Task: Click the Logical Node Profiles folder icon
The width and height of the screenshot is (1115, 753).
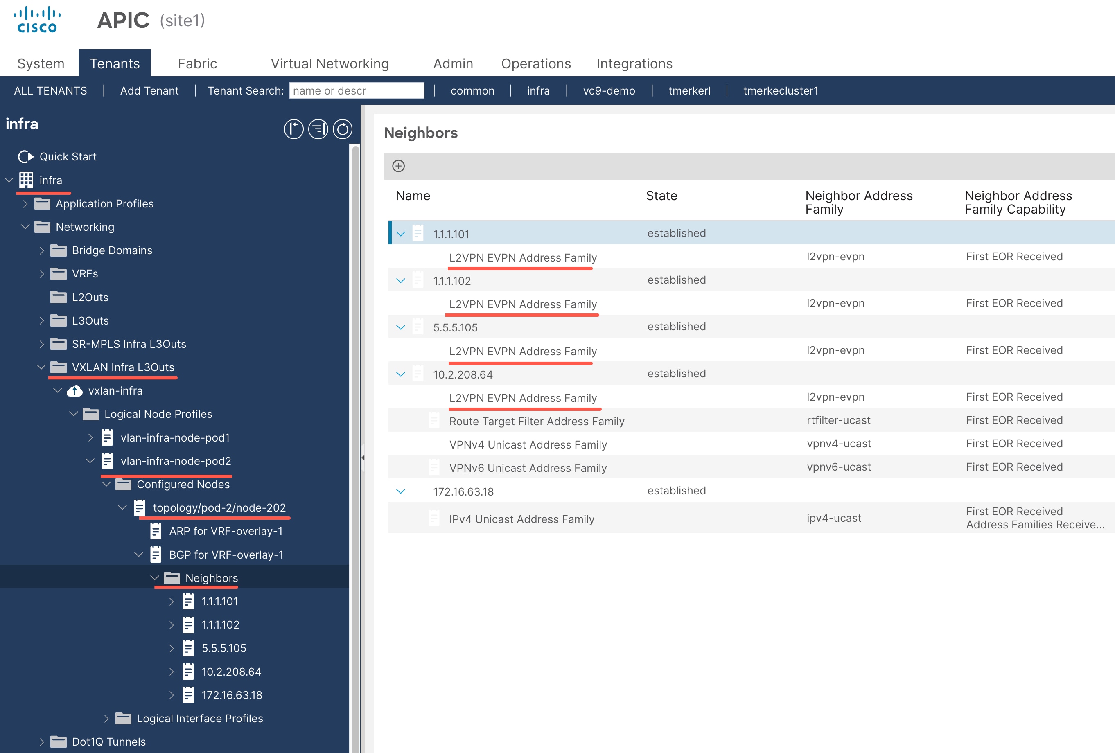Action: tap(91, 415)
